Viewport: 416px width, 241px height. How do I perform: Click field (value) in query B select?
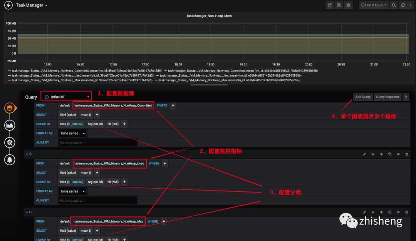tap(68, 231)
